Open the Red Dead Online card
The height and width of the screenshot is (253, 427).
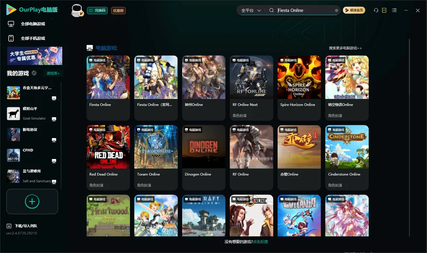[108, 157]
